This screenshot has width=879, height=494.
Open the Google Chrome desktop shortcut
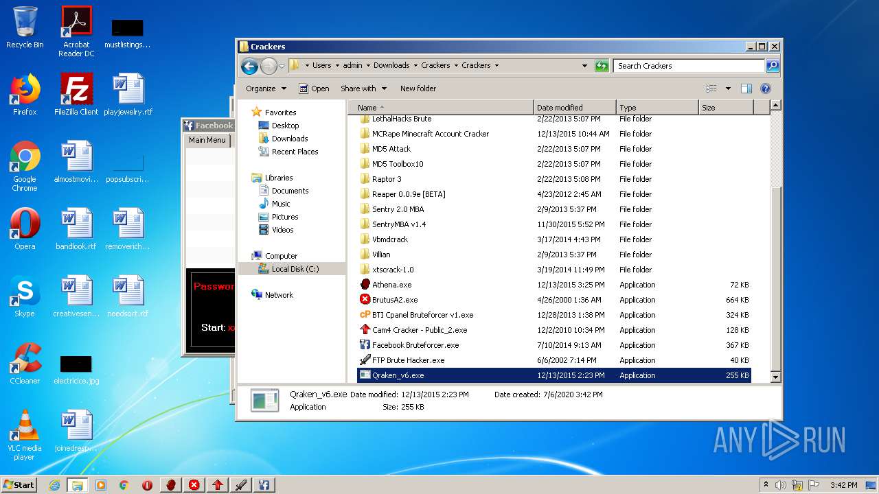[25, 166]
